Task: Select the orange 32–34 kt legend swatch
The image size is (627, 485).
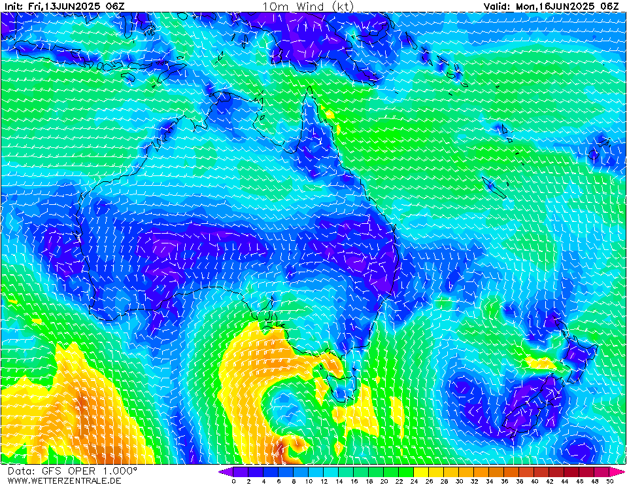Action: pos(481,471)
